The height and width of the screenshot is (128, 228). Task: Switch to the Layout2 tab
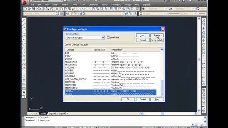pos(63,113)
